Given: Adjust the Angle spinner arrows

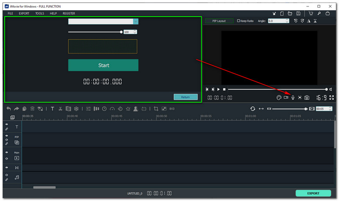Looking at the screenshot, I should 288,21.
